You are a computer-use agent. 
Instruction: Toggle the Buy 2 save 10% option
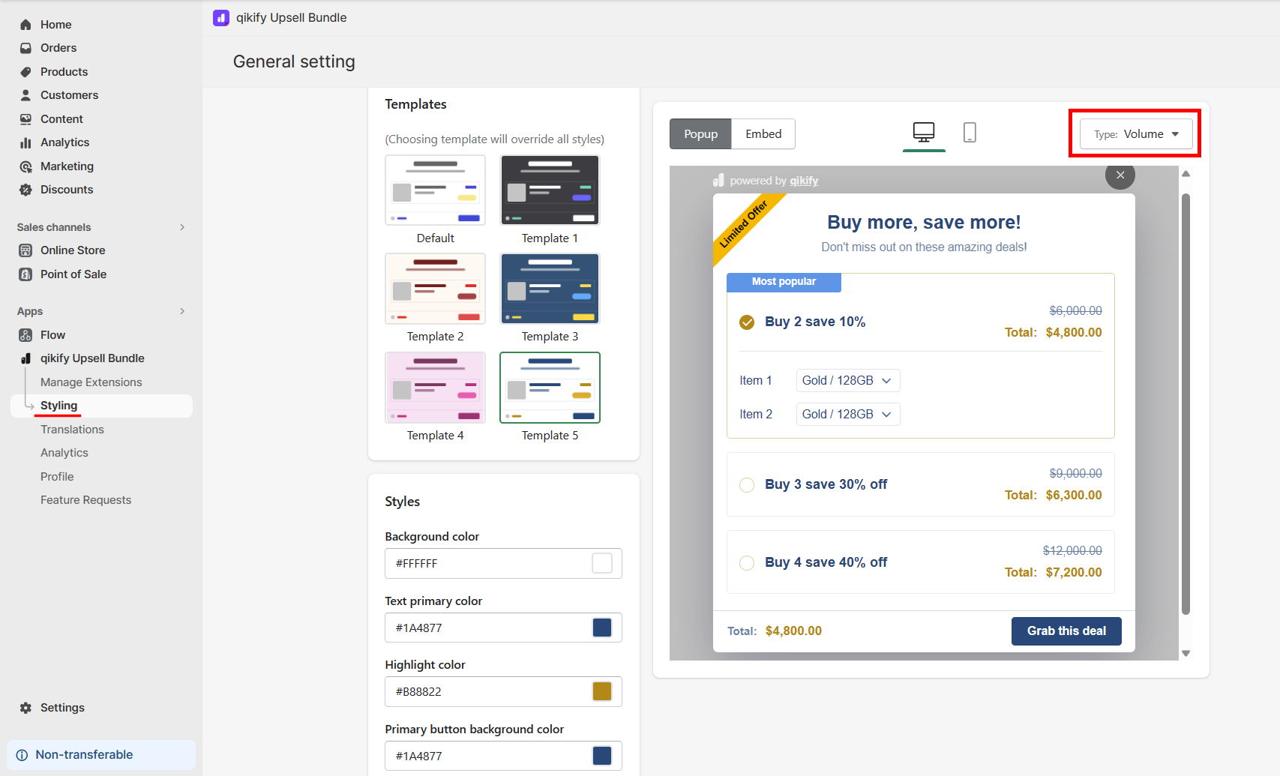[x=747, y=322]
